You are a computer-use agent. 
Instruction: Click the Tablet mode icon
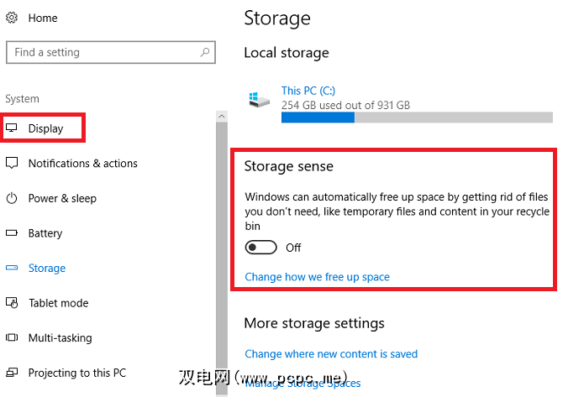(12, 303)
